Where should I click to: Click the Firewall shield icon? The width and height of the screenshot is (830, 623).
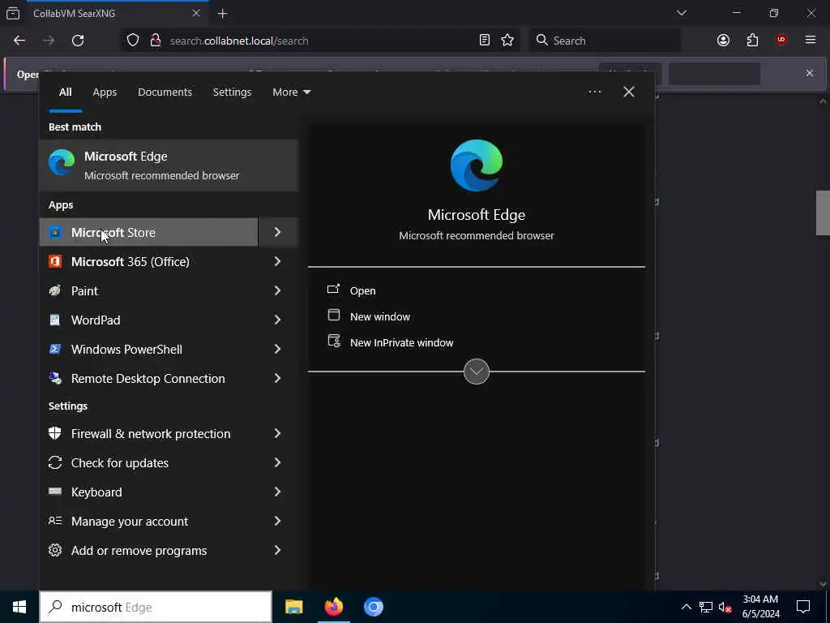click(x=55, y=433)
